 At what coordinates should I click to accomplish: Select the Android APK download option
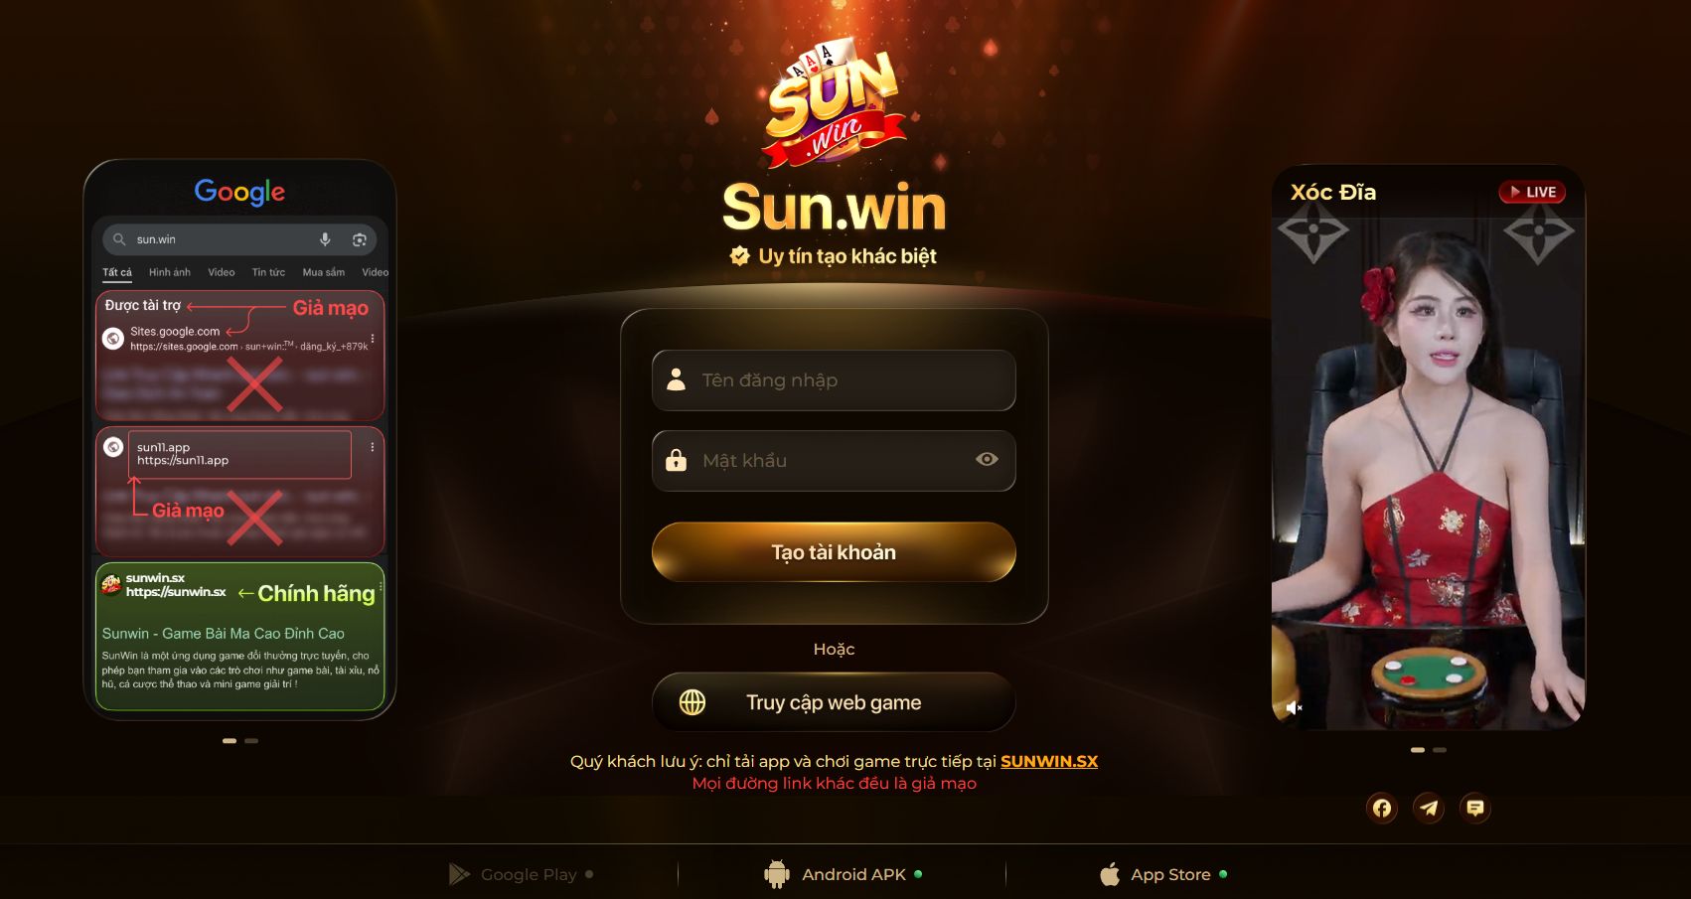(843, 874)
